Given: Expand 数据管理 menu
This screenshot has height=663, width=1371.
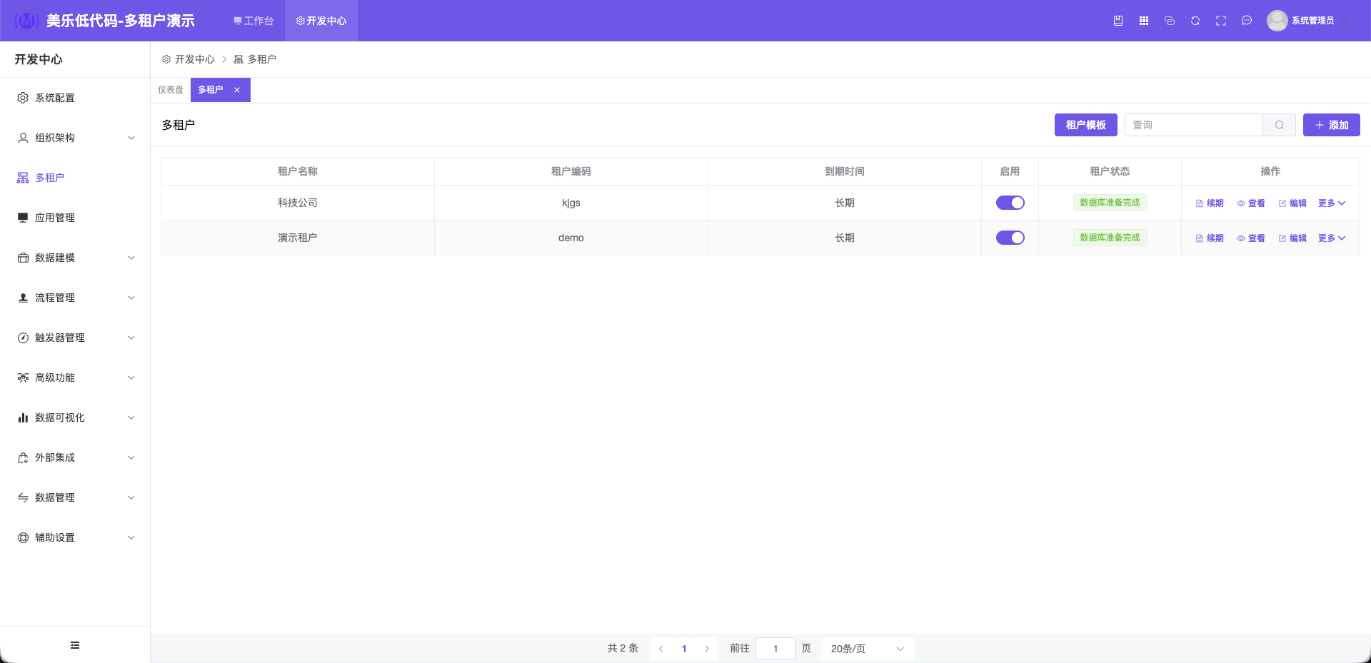Looking at the screenshot, I should pos(75,497).
